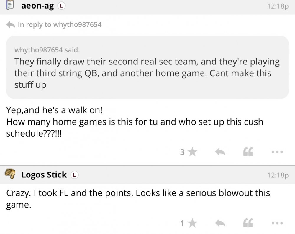Click the Logos Stick avatar icon
The height and width of the screenshot is (234, 295).
[11, 174]
